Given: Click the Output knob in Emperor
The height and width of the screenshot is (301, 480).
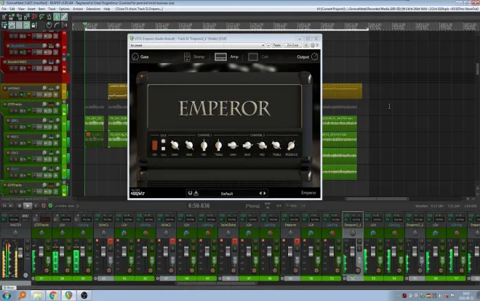Looking at the screenshot, I should click(315, 57).
